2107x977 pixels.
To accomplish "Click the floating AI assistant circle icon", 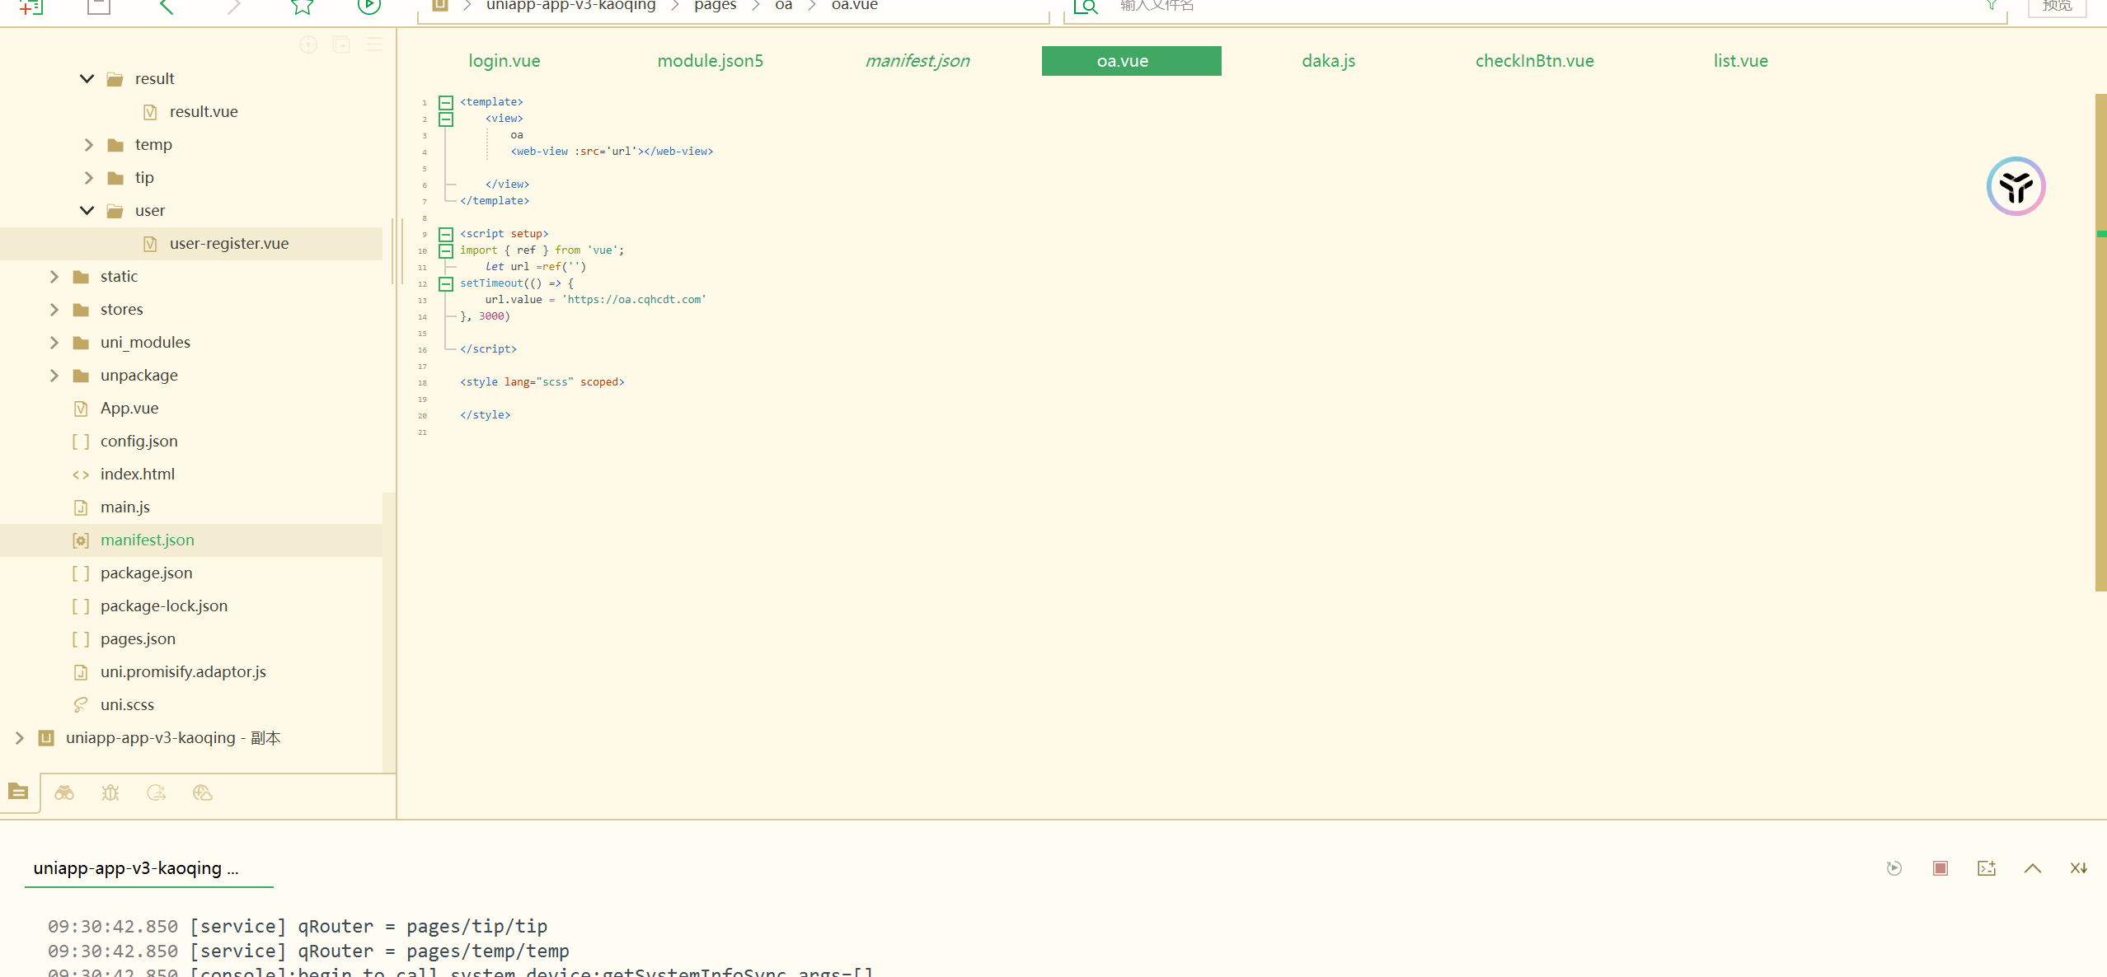I will pos(2015,186).
